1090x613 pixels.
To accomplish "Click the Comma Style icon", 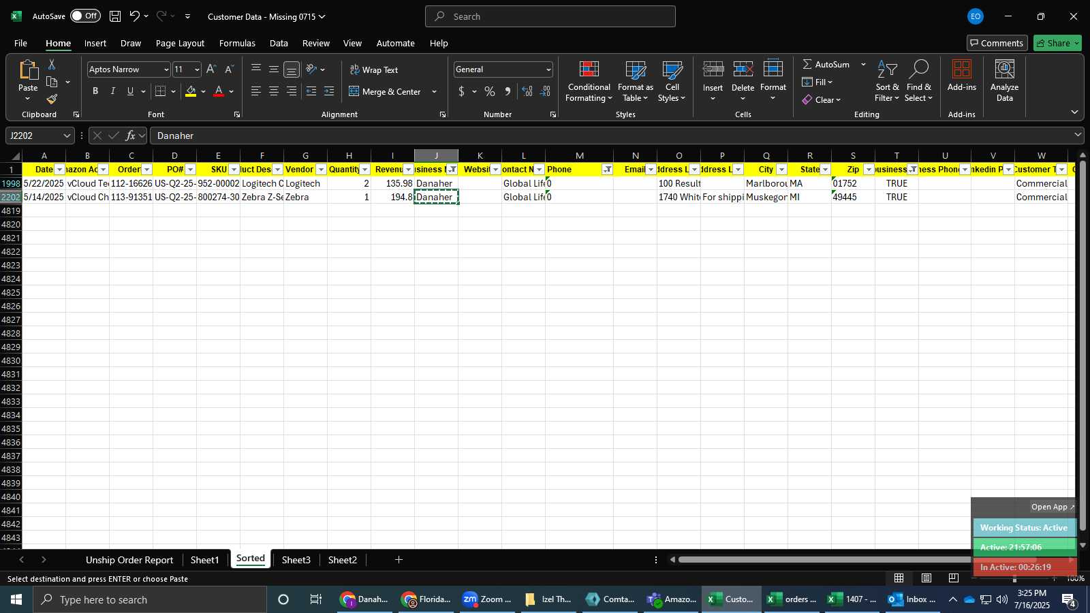I will click(x=508, y=91).
